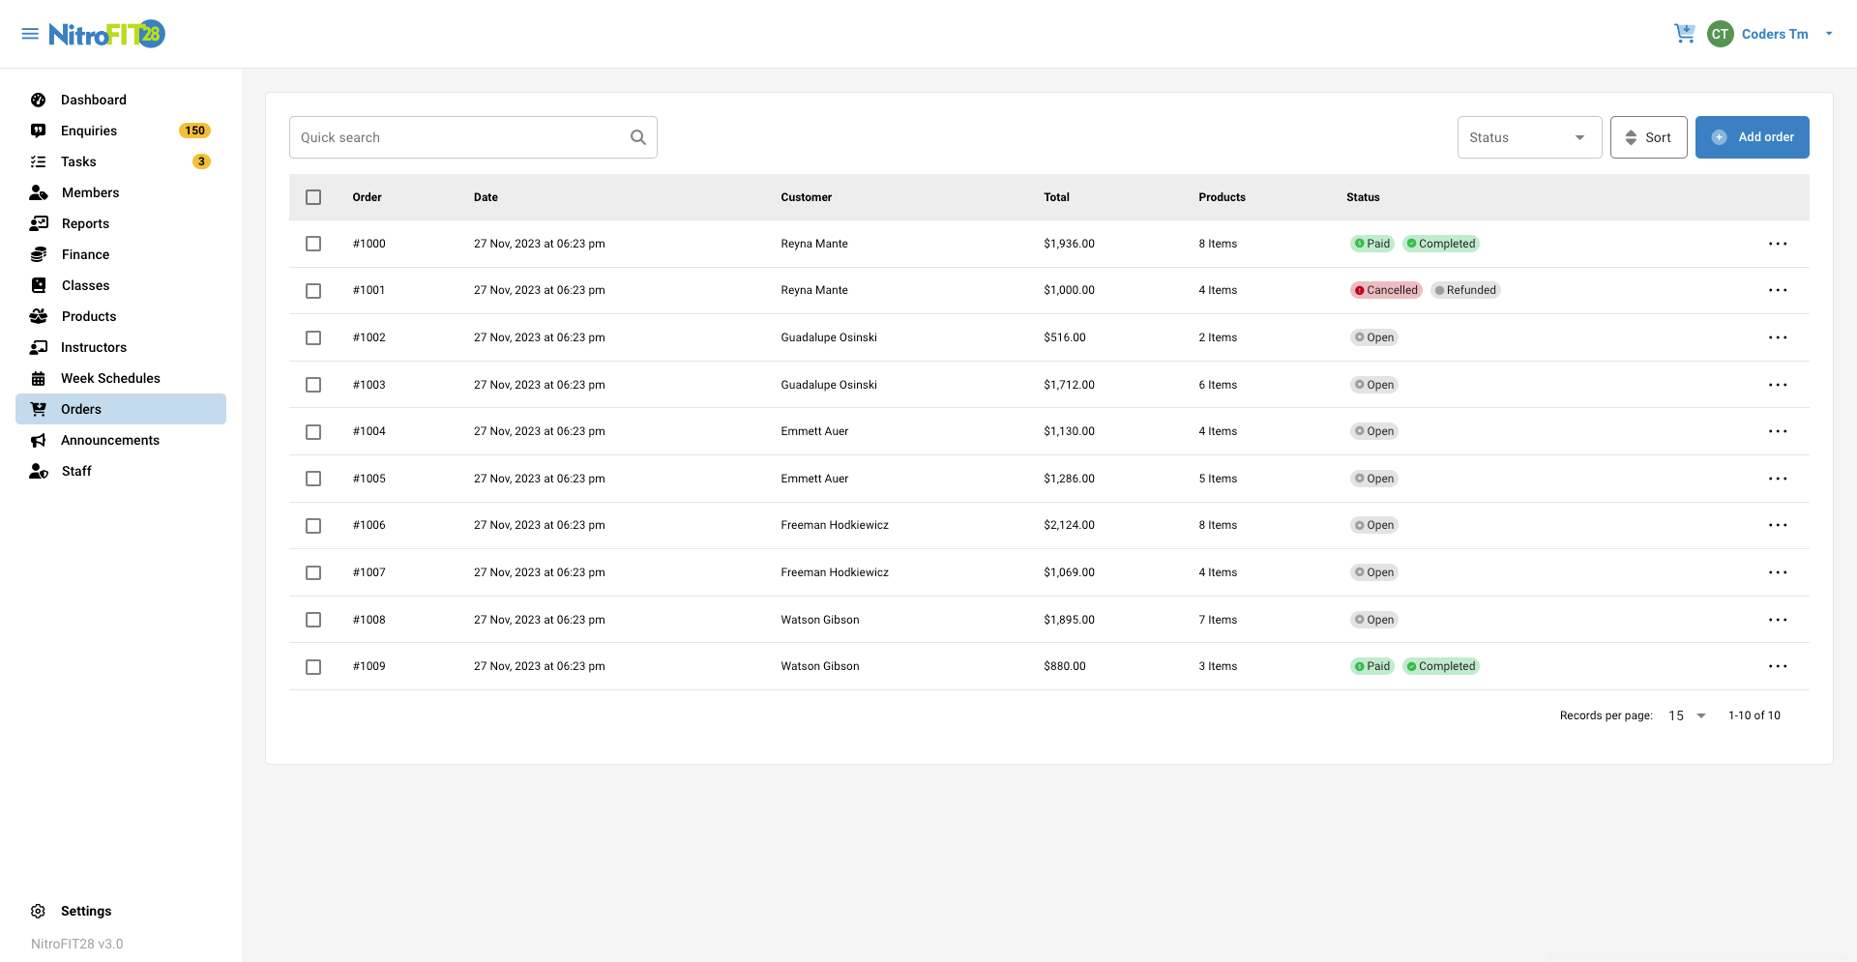Select the Tasks checklist icon
This screenshot has height=962, width=1857.
tap(38, 161)
